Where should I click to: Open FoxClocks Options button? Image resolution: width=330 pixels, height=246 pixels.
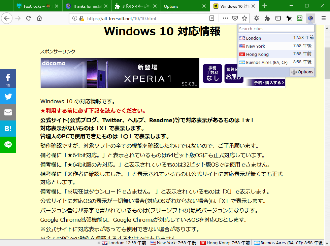pyautogui.click(x=302, y=72)
